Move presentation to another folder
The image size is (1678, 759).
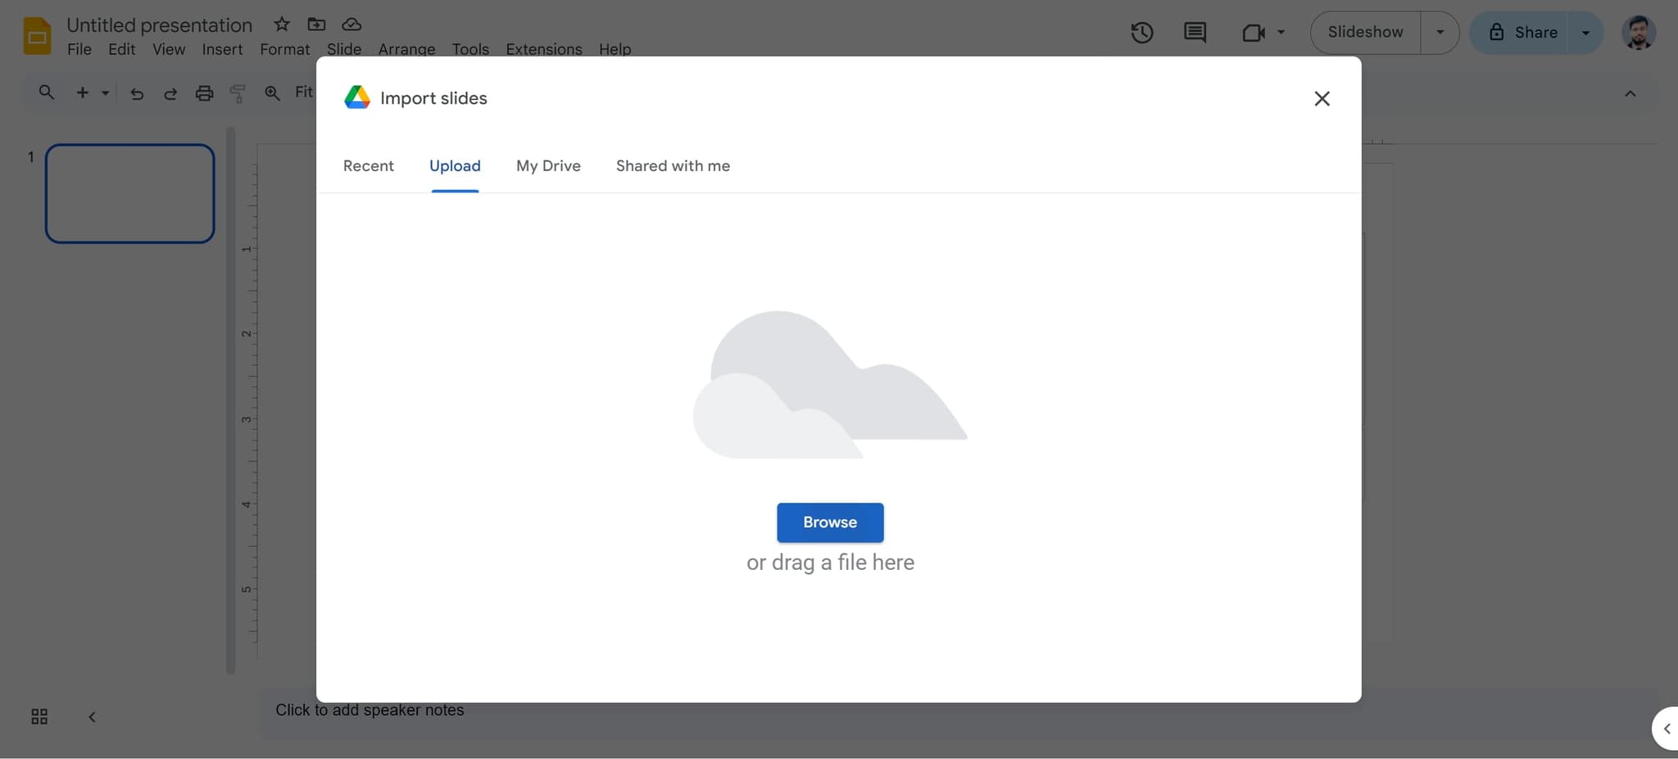click(316, 24)
